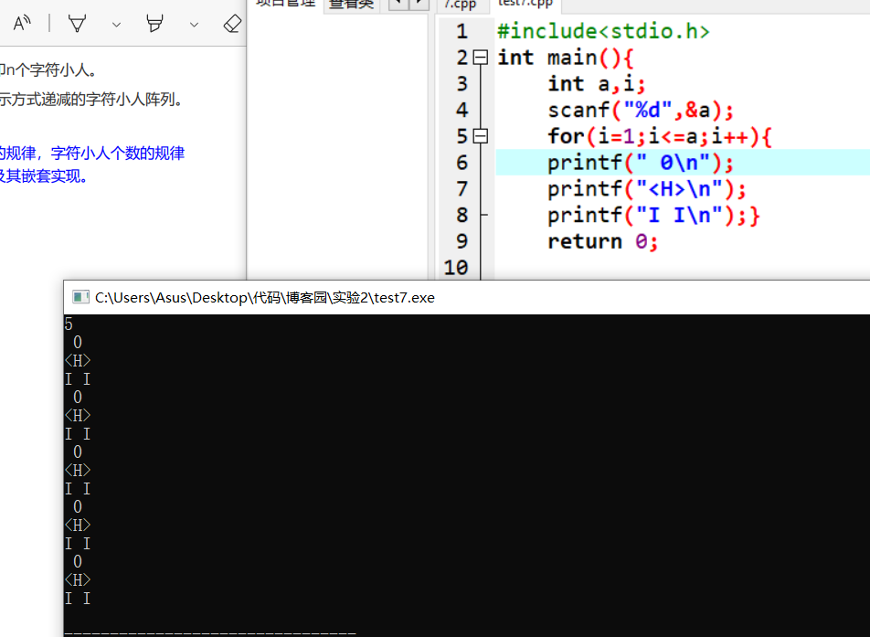Switch to the 查看类 panel tab
The height and width of the screenshot is (637, 870).
tap(352, 5)
